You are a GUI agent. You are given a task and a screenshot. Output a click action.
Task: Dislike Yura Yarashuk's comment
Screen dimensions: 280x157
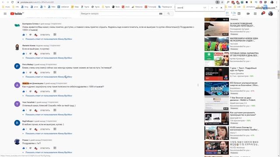click(x=30, y=110)
